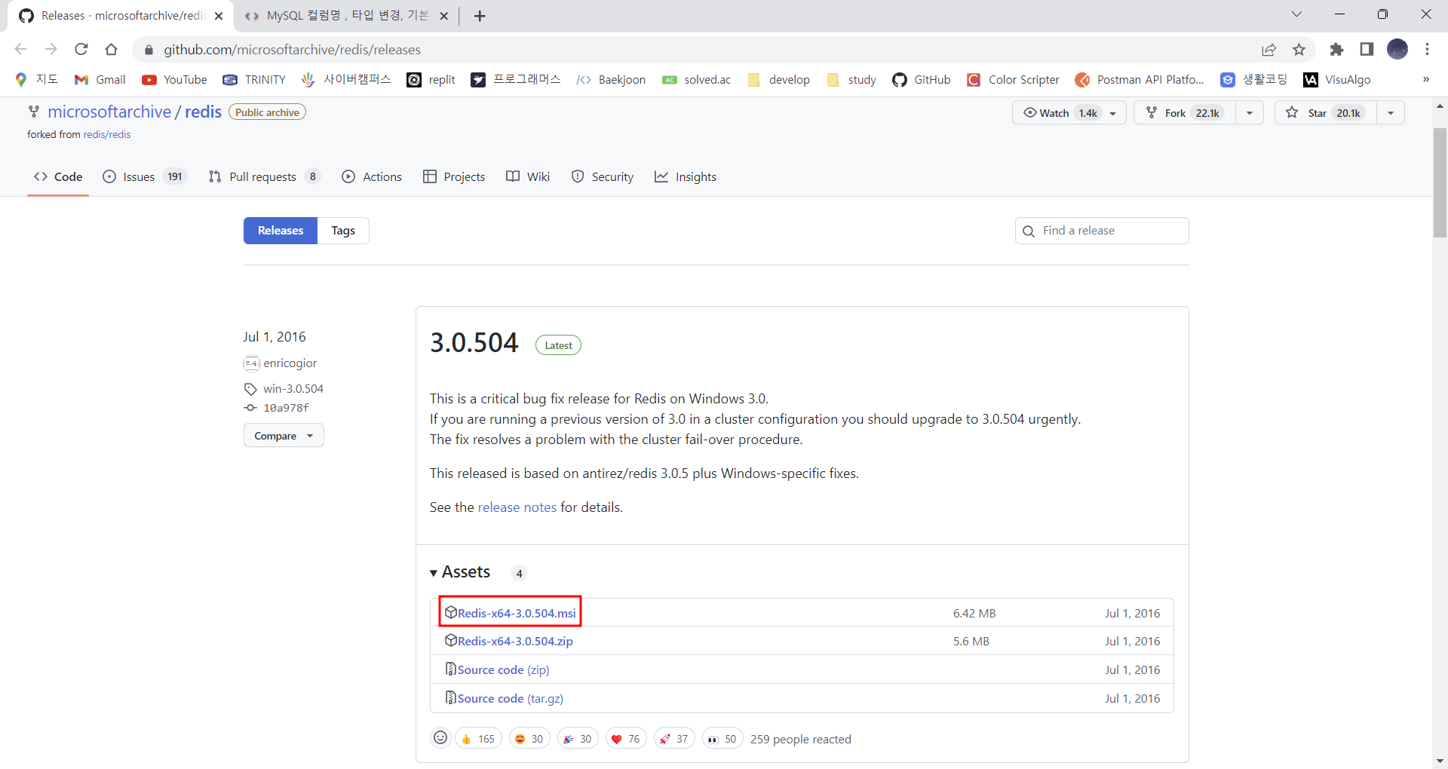Open the solved.ac bookmark

click(x=696, y=80)
